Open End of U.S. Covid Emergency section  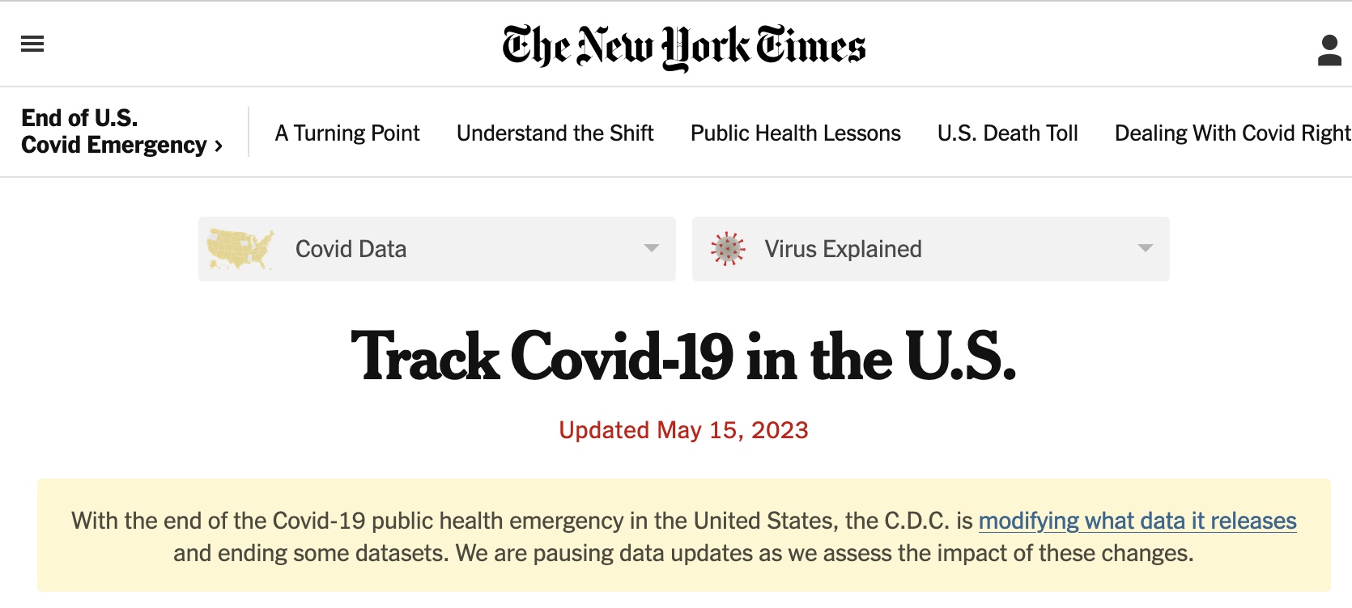(113, 131)
